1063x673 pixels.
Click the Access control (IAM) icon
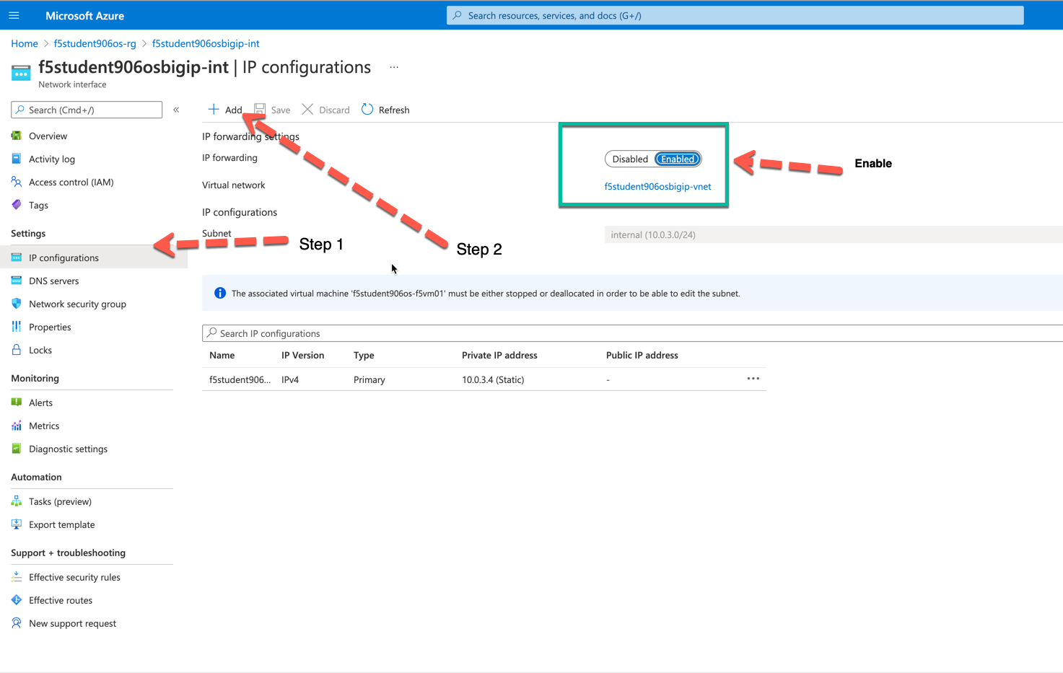pyautogui.click(x=17, y=182)
